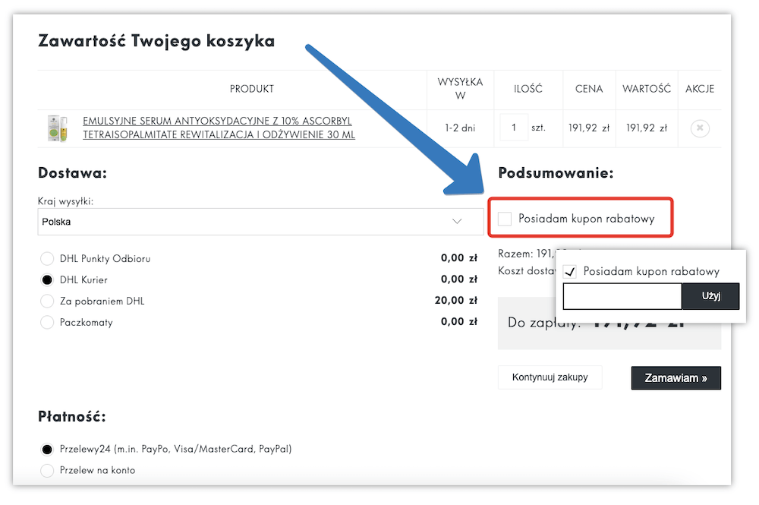Click the chevron arrow next to Polska
Viewport: 759px width, 505px height.
tap(455, 221)
